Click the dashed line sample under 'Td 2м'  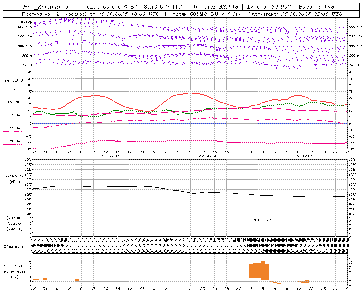click(13, 105)
